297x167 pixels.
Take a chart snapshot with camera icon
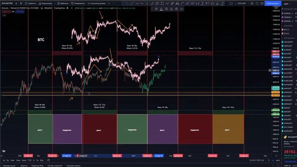click(262, 3)
